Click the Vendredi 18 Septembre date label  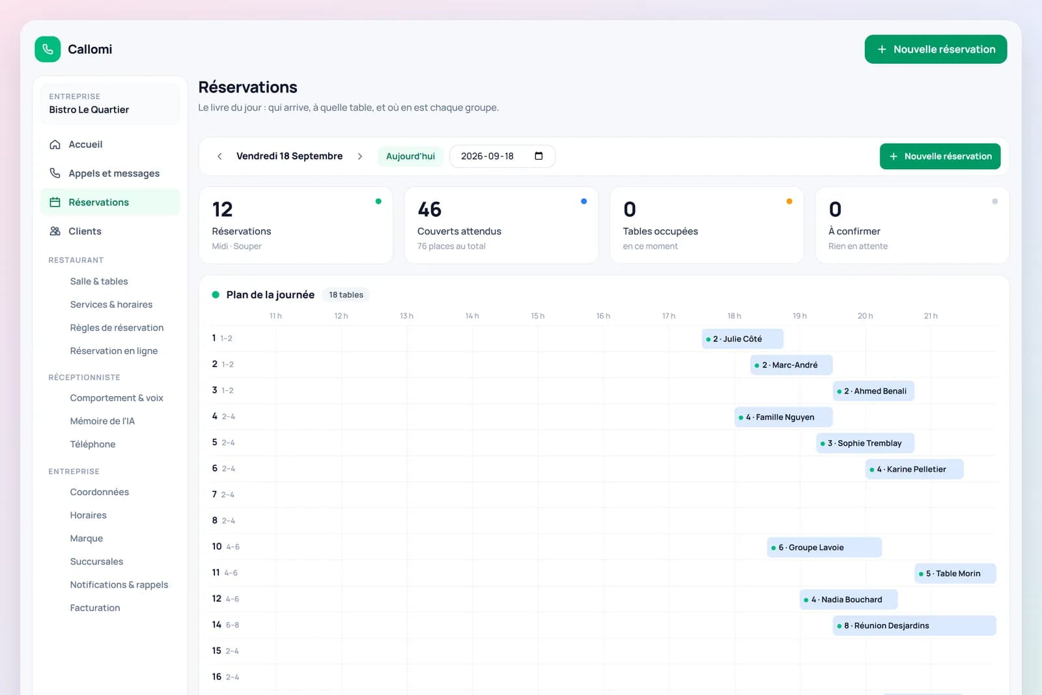pyautogui.click(x=289, y=156)
